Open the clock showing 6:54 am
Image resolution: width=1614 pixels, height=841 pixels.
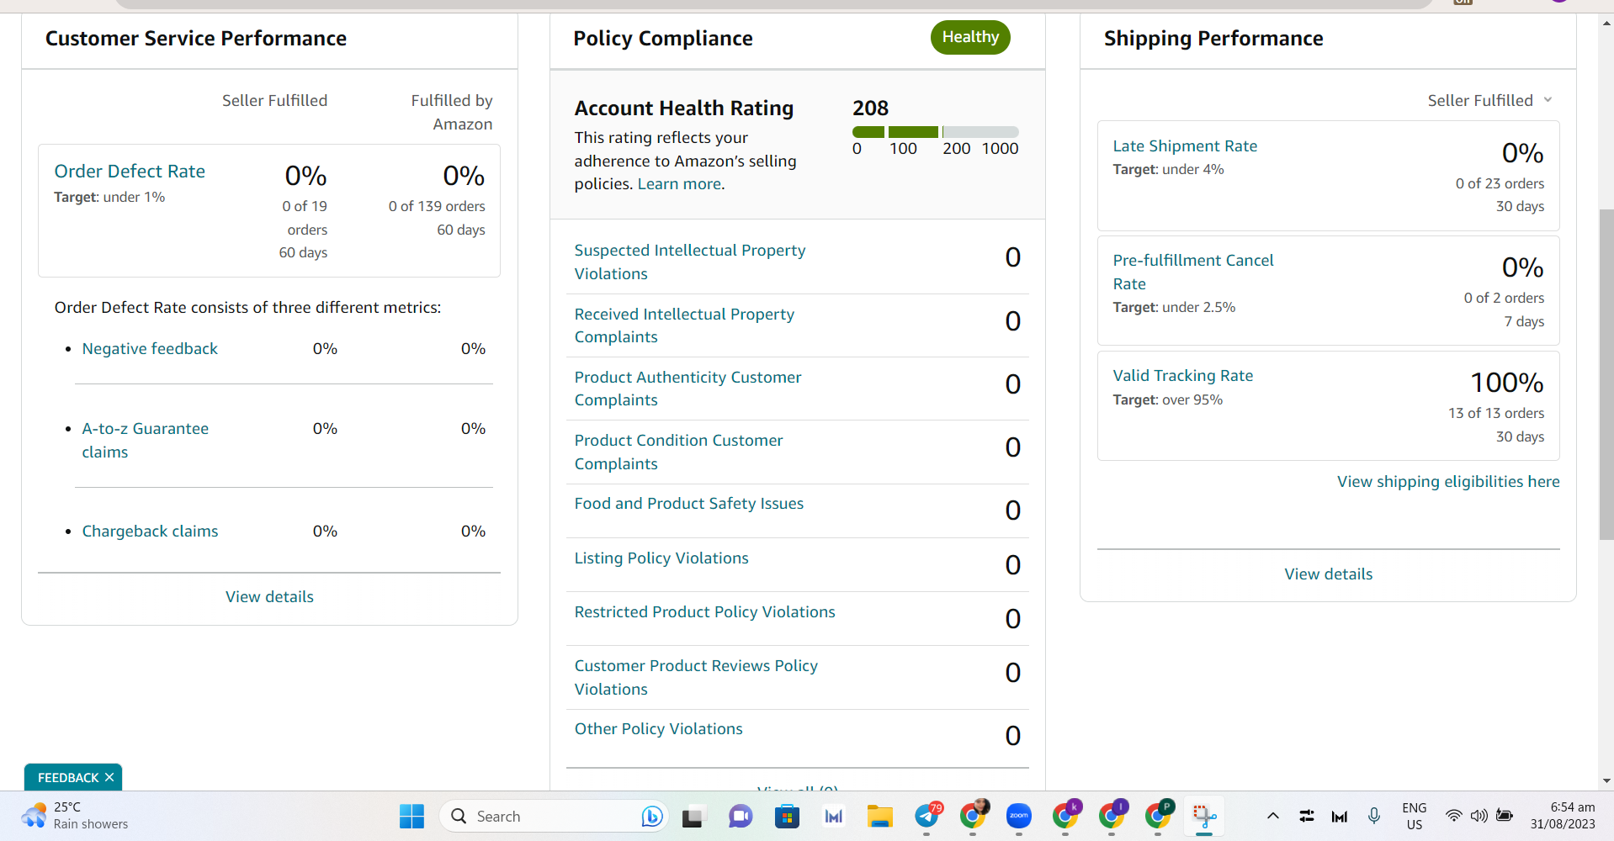tap(1563, 816)
